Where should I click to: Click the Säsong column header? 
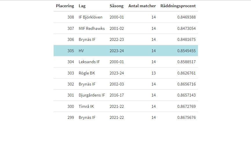(x=117, y=6)
